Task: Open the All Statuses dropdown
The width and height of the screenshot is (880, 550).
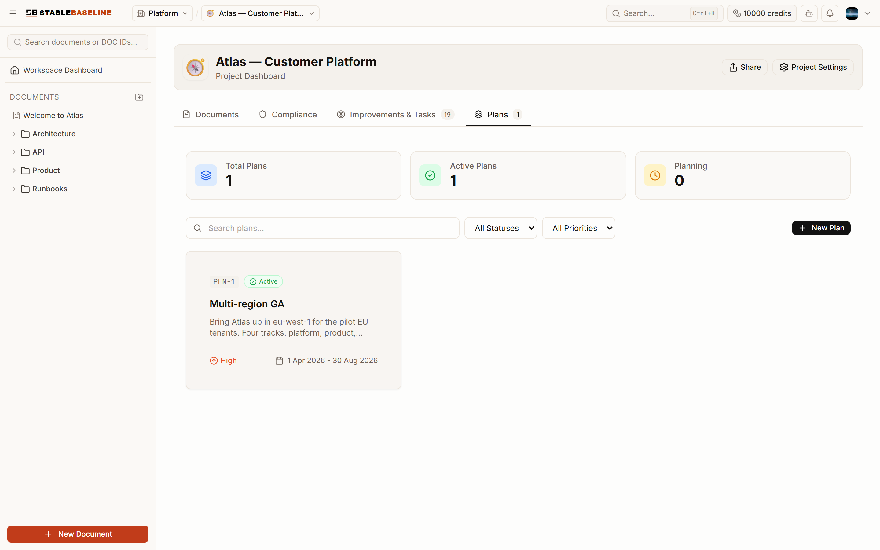Action: pyautogui.click(x=501, y=228)
